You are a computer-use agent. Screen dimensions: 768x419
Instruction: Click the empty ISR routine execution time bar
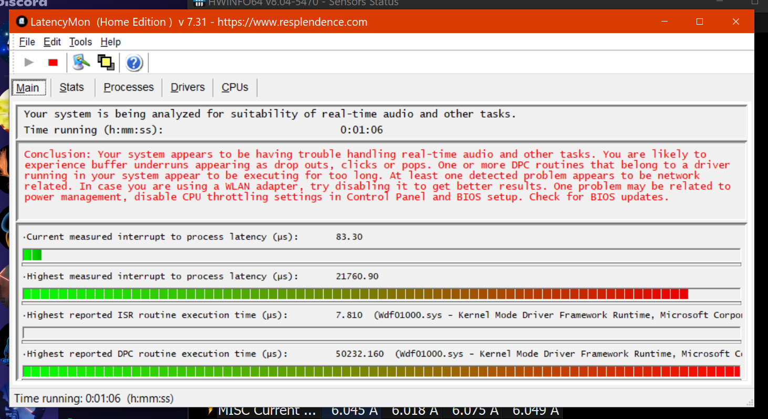tap(382, 333)
